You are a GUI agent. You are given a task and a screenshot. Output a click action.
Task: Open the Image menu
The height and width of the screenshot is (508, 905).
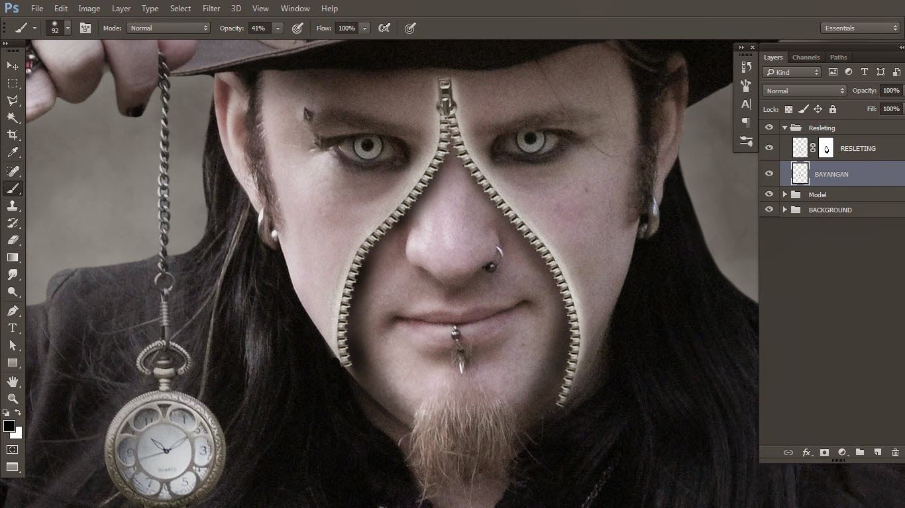tap(89, 9)
